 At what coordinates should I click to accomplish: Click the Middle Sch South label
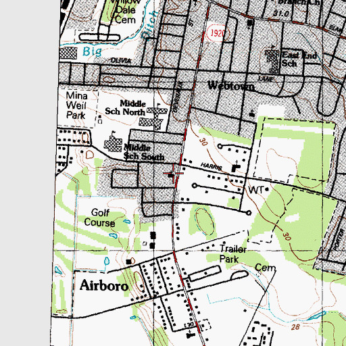tap(144, 152)
